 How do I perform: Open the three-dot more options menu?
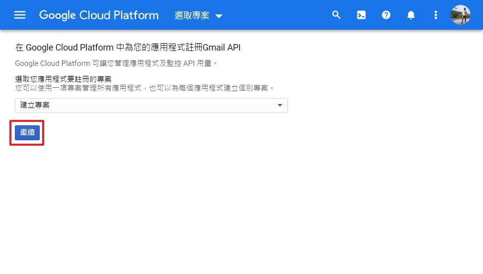coord(435,15)
